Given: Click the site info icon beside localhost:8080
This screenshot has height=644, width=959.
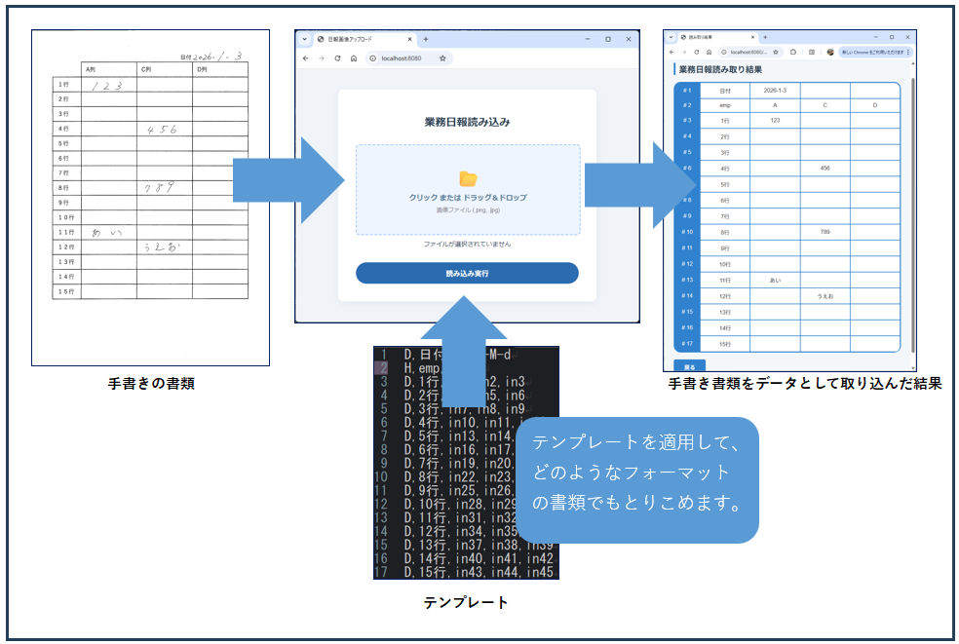Looking at the screenshot, I should pyautogui.click(x=372, y=58).
